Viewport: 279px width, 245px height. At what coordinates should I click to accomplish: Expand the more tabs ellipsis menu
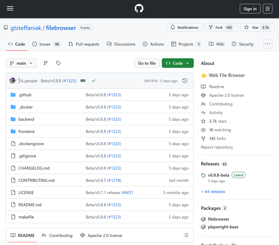[x=268, y=44]
